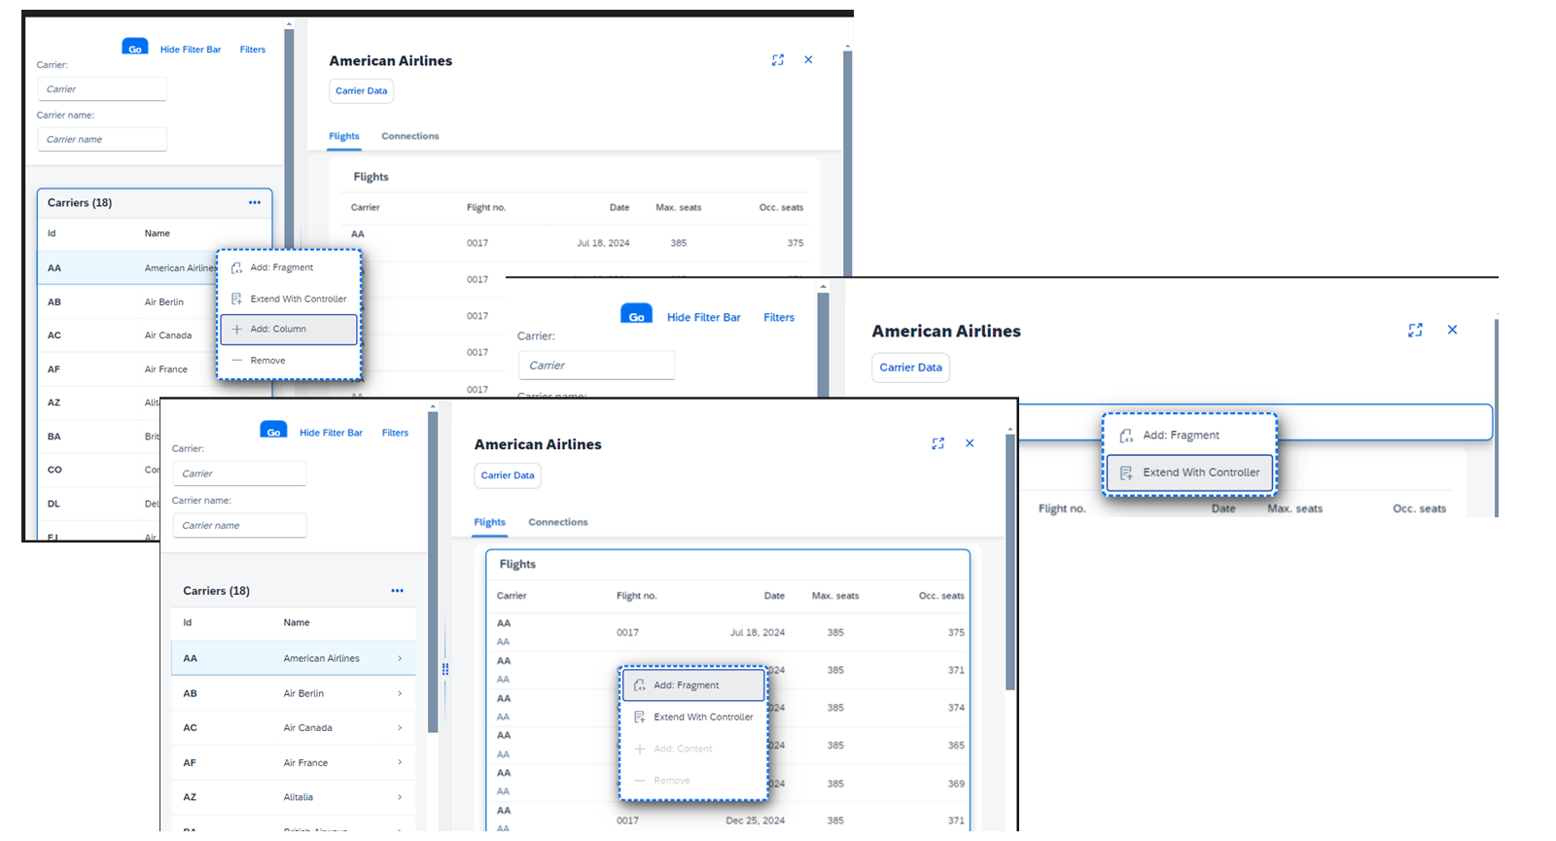1556x841 pixels.
Task: Click Carrier Data button in right window
Action: point(911,368)
